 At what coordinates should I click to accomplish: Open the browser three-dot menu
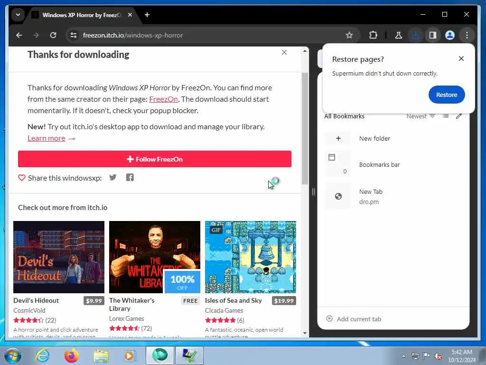coord(467,35)
